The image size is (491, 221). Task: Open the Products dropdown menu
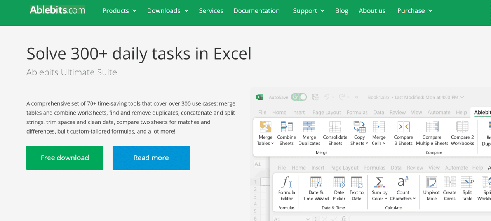(119, 11)
